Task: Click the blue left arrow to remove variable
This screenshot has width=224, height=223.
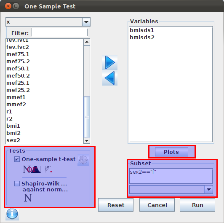Action: pos(110,78)
